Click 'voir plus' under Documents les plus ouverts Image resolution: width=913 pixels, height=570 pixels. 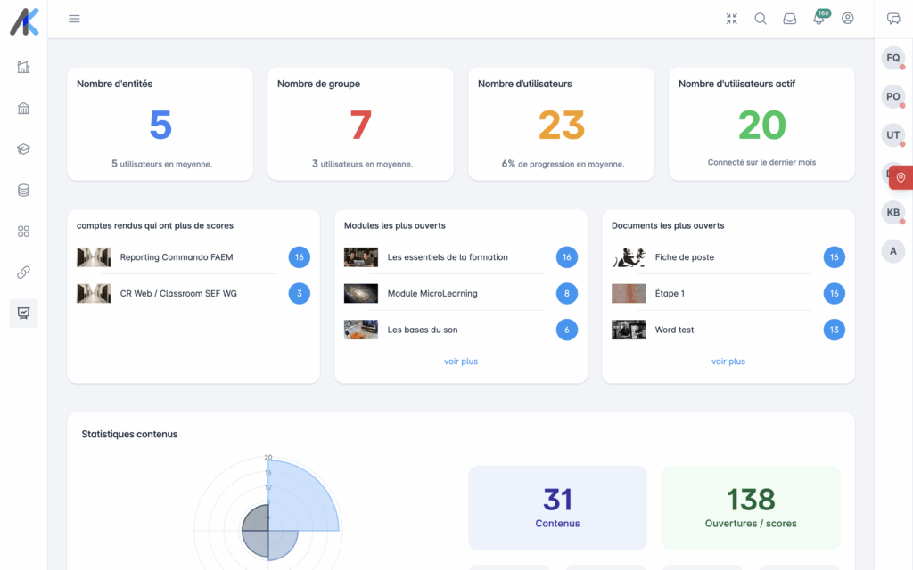click(x=728, y=362)
